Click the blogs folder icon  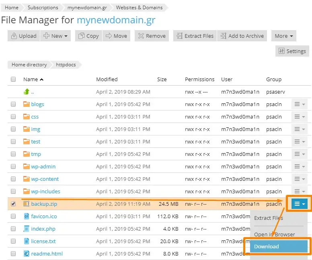[x=27, y=104]
